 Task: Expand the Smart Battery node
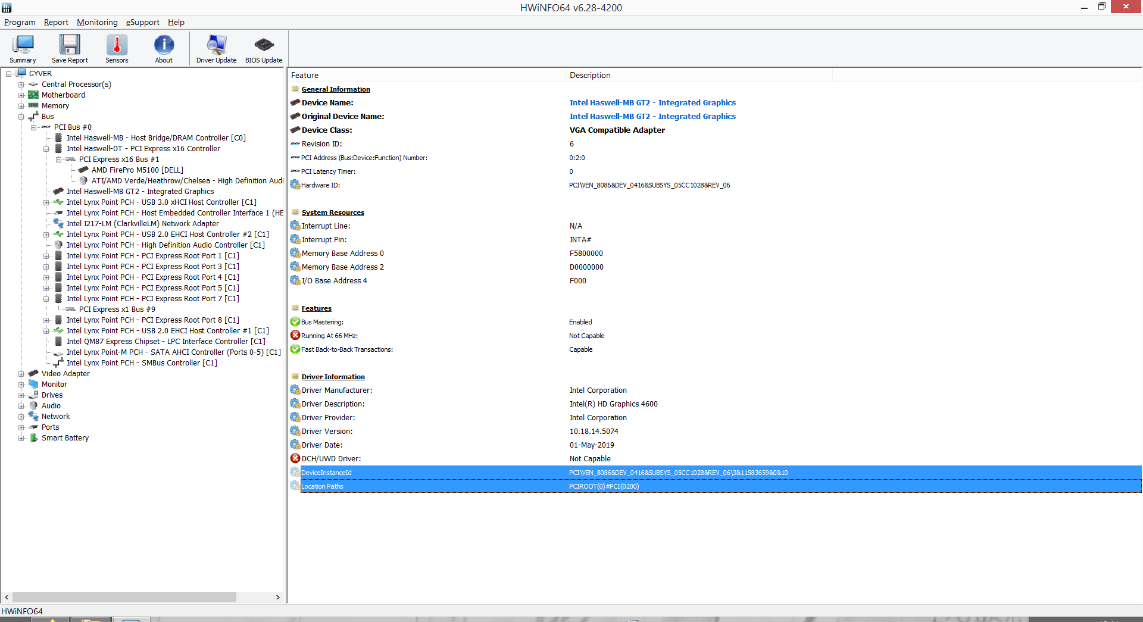pyautogui.click(x=21, y=438)
